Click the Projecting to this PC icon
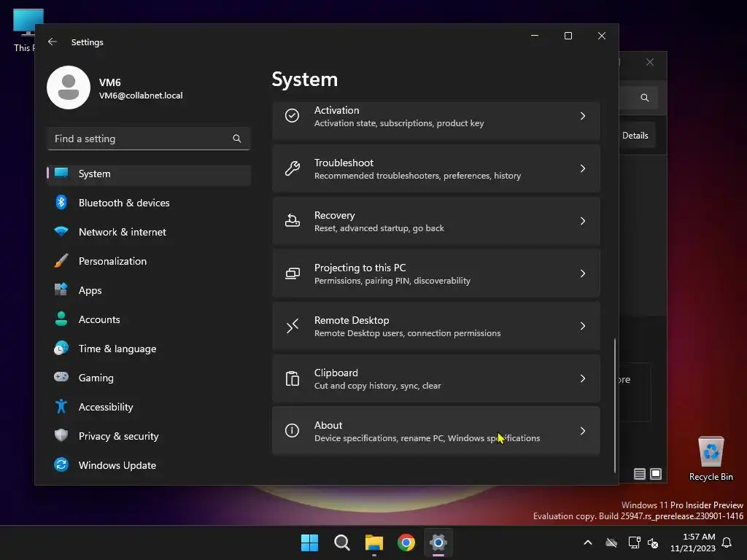 (292, 273)
